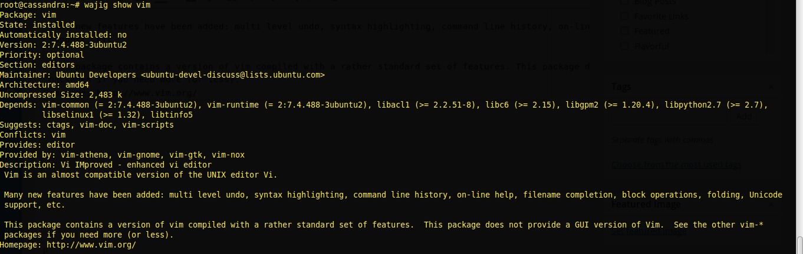Tick the Favorite Links category checkbox

click(623, 16)
